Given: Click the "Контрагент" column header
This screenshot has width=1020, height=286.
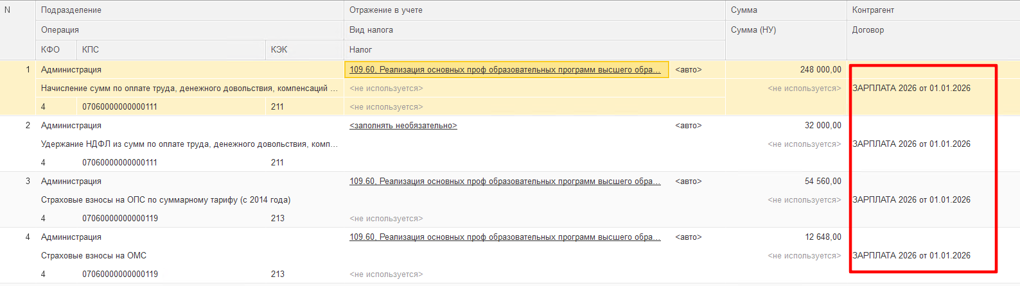Looking at the screenshot, I should pyautogui.click(x=873, y=10).
